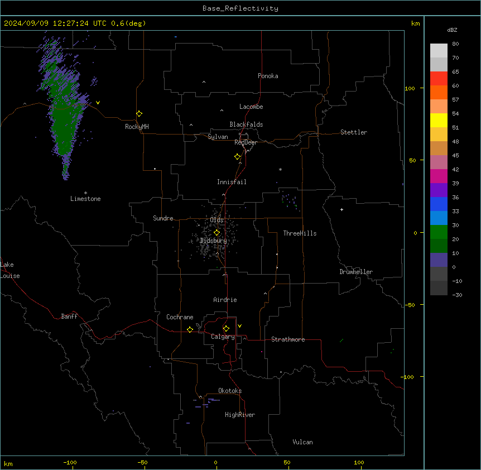Select the bright yellow legend swatch
The width and height of the screenshot is (481, 470).
pos(439,120)
